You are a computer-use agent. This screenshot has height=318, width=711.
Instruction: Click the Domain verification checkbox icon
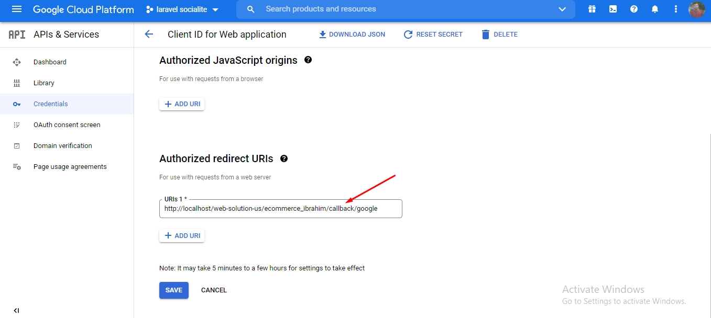(17, 146)
